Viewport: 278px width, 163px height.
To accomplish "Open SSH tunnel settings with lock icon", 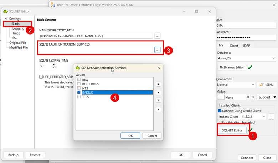I will pos(267,85).
